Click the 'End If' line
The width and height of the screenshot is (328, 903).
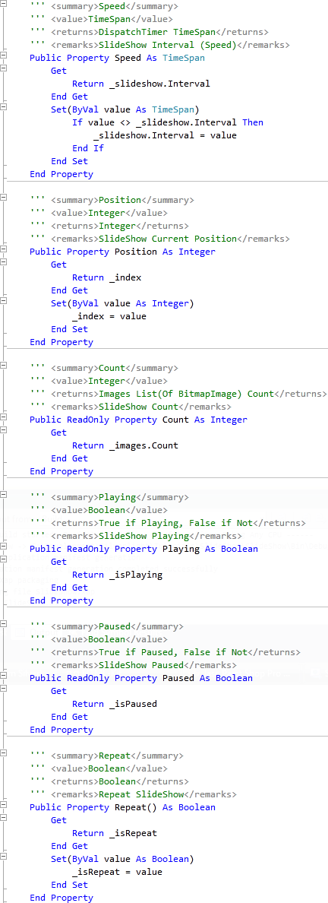click(x=88, y=148)
